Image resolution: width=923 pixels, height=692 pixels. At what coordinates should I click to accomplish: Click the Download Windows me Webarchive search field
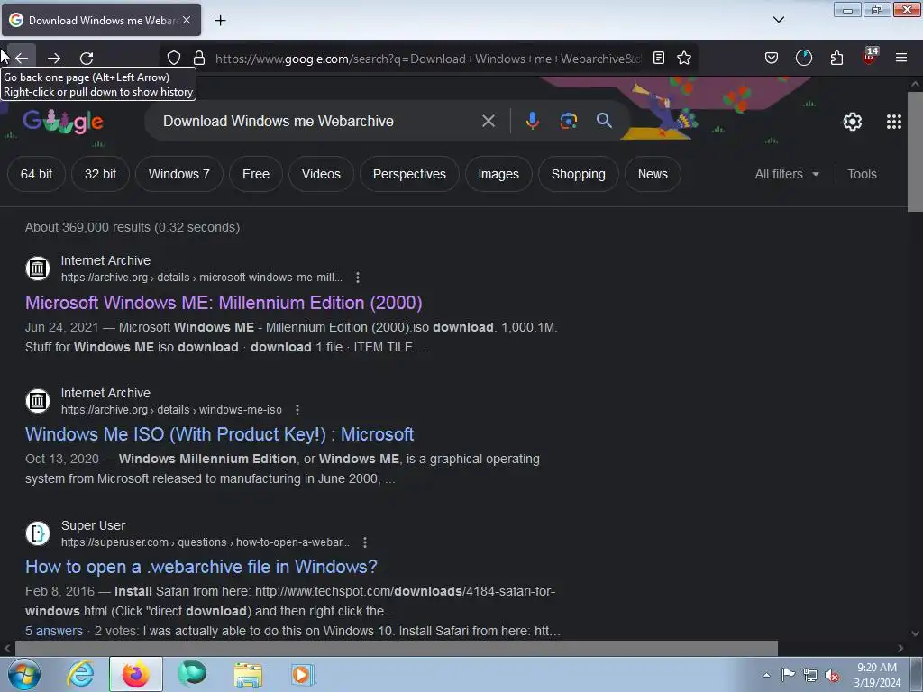(318, 122)
